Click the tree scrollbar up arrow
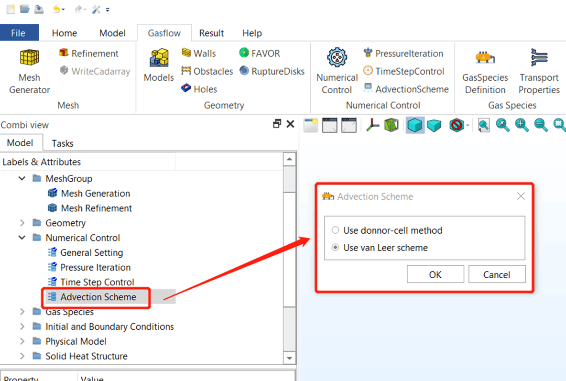 290,159
